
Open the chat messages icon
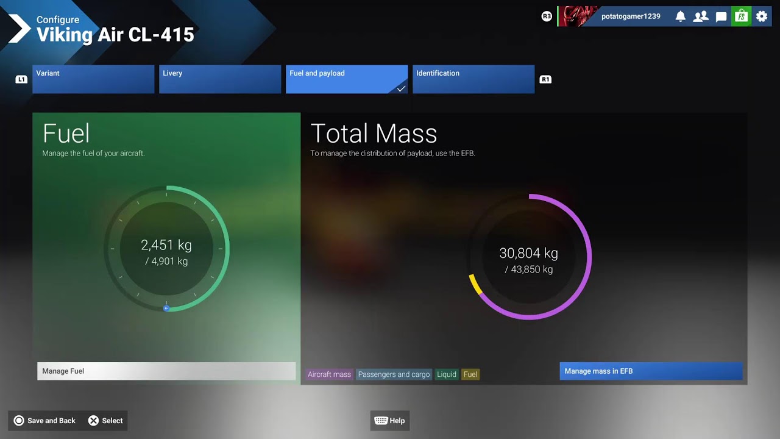tap(721, 16)
